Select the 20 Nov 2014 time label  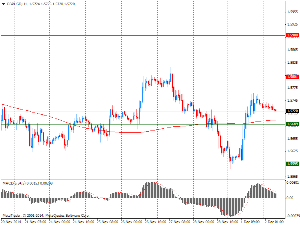12,222
